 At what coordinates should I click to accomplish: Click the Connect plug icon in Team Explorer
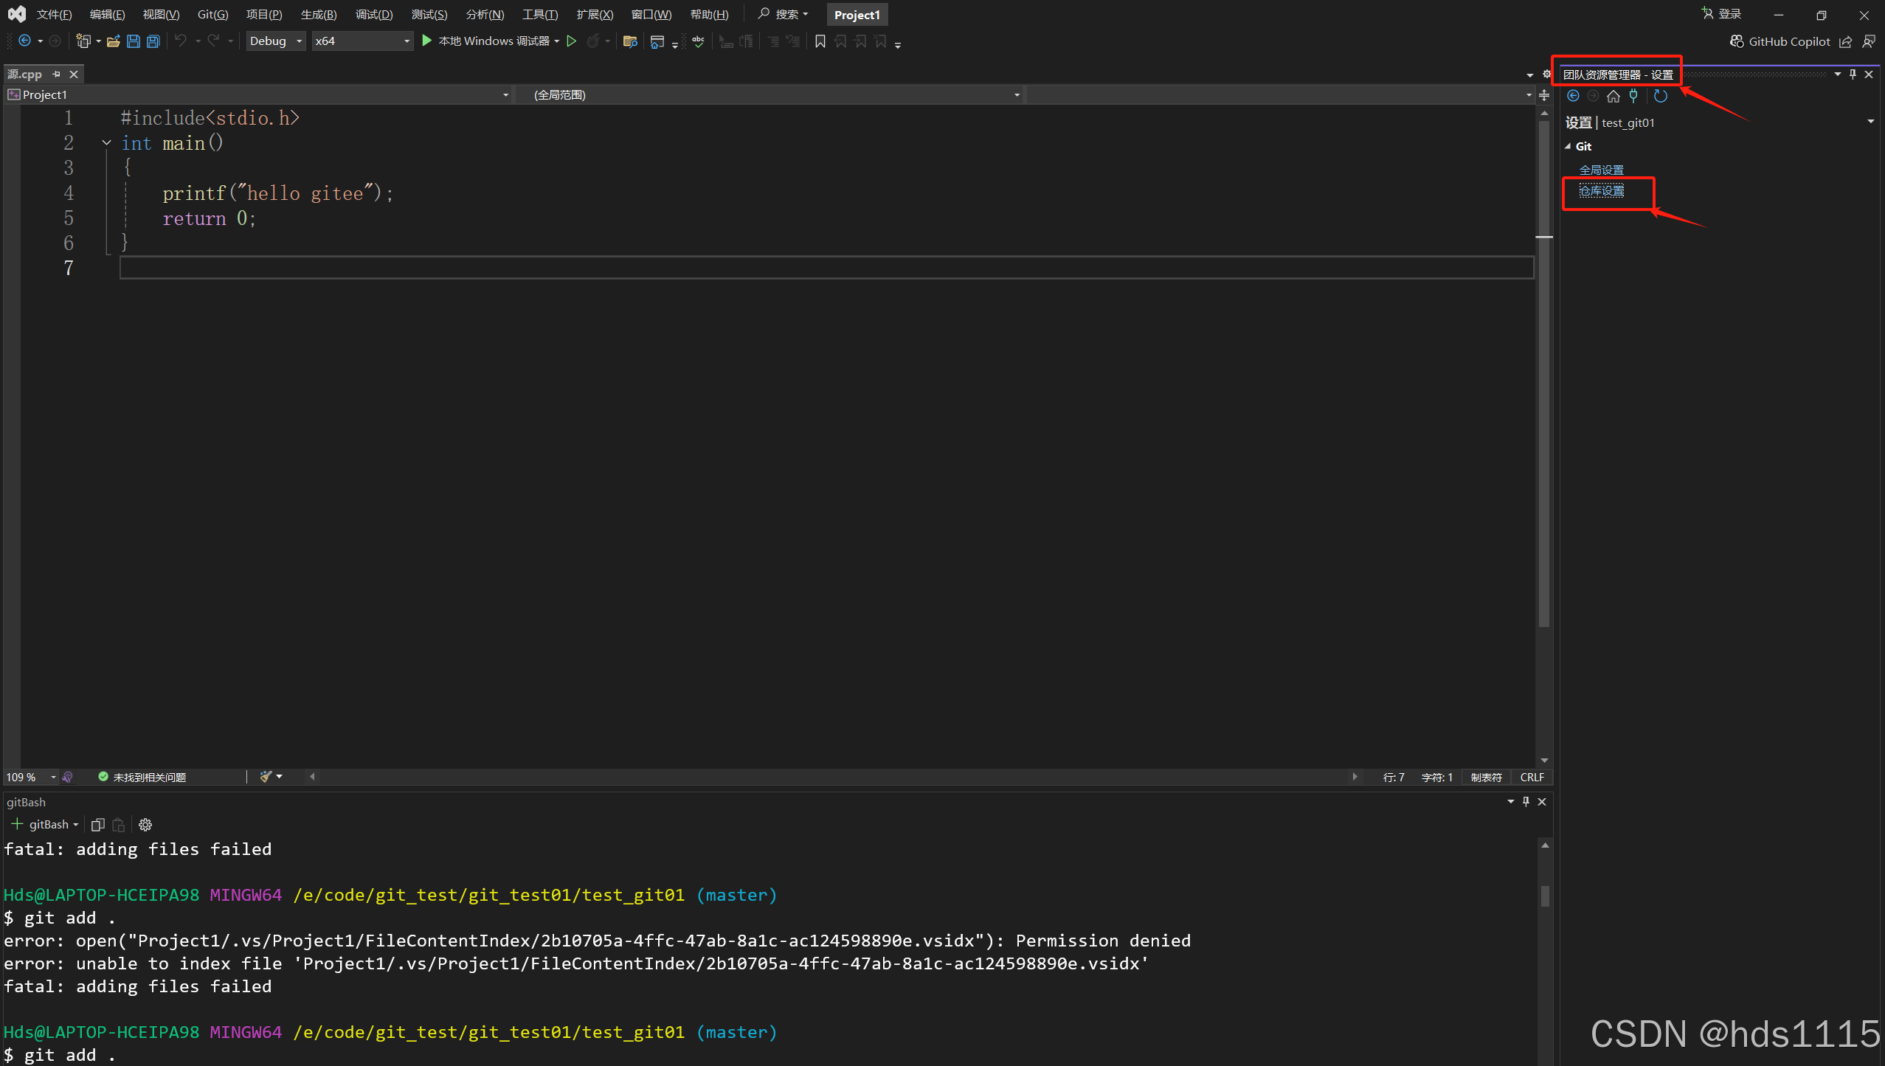[1633, 95]
